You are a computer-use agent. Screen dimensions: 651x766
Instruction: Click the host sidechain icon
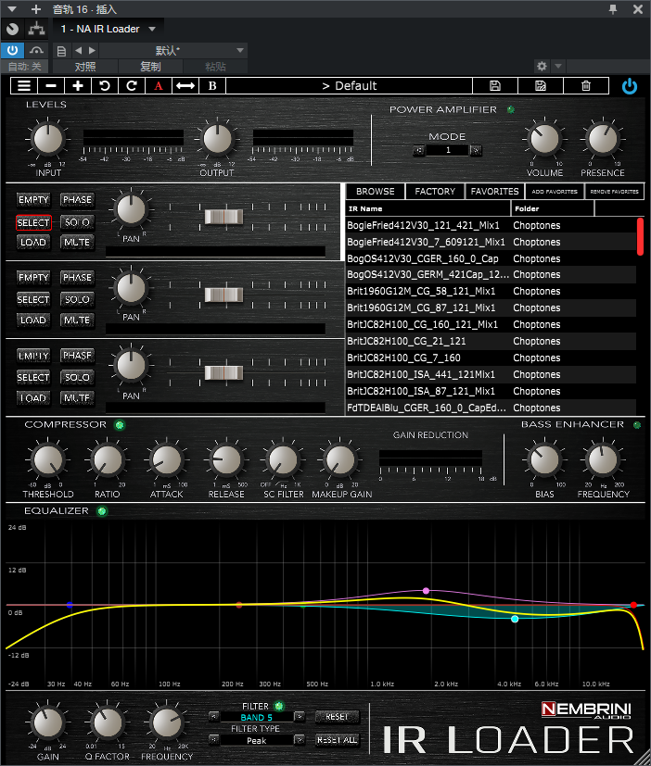point(36,50)
